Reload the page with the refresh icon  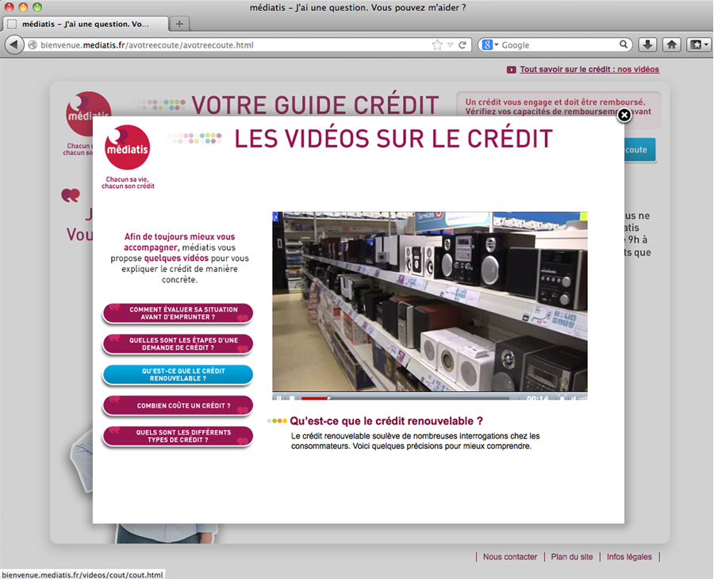click(x=463, y=45)
